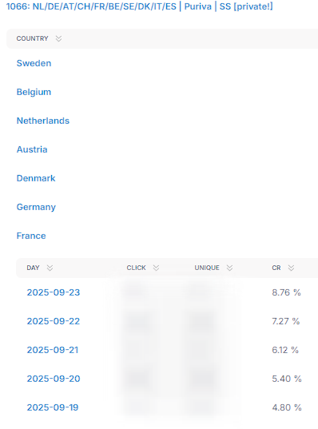Sort by DAY column chevron icon
Image resolution: width=318 pixels, height=429 pixels.
tap(50, 268)
